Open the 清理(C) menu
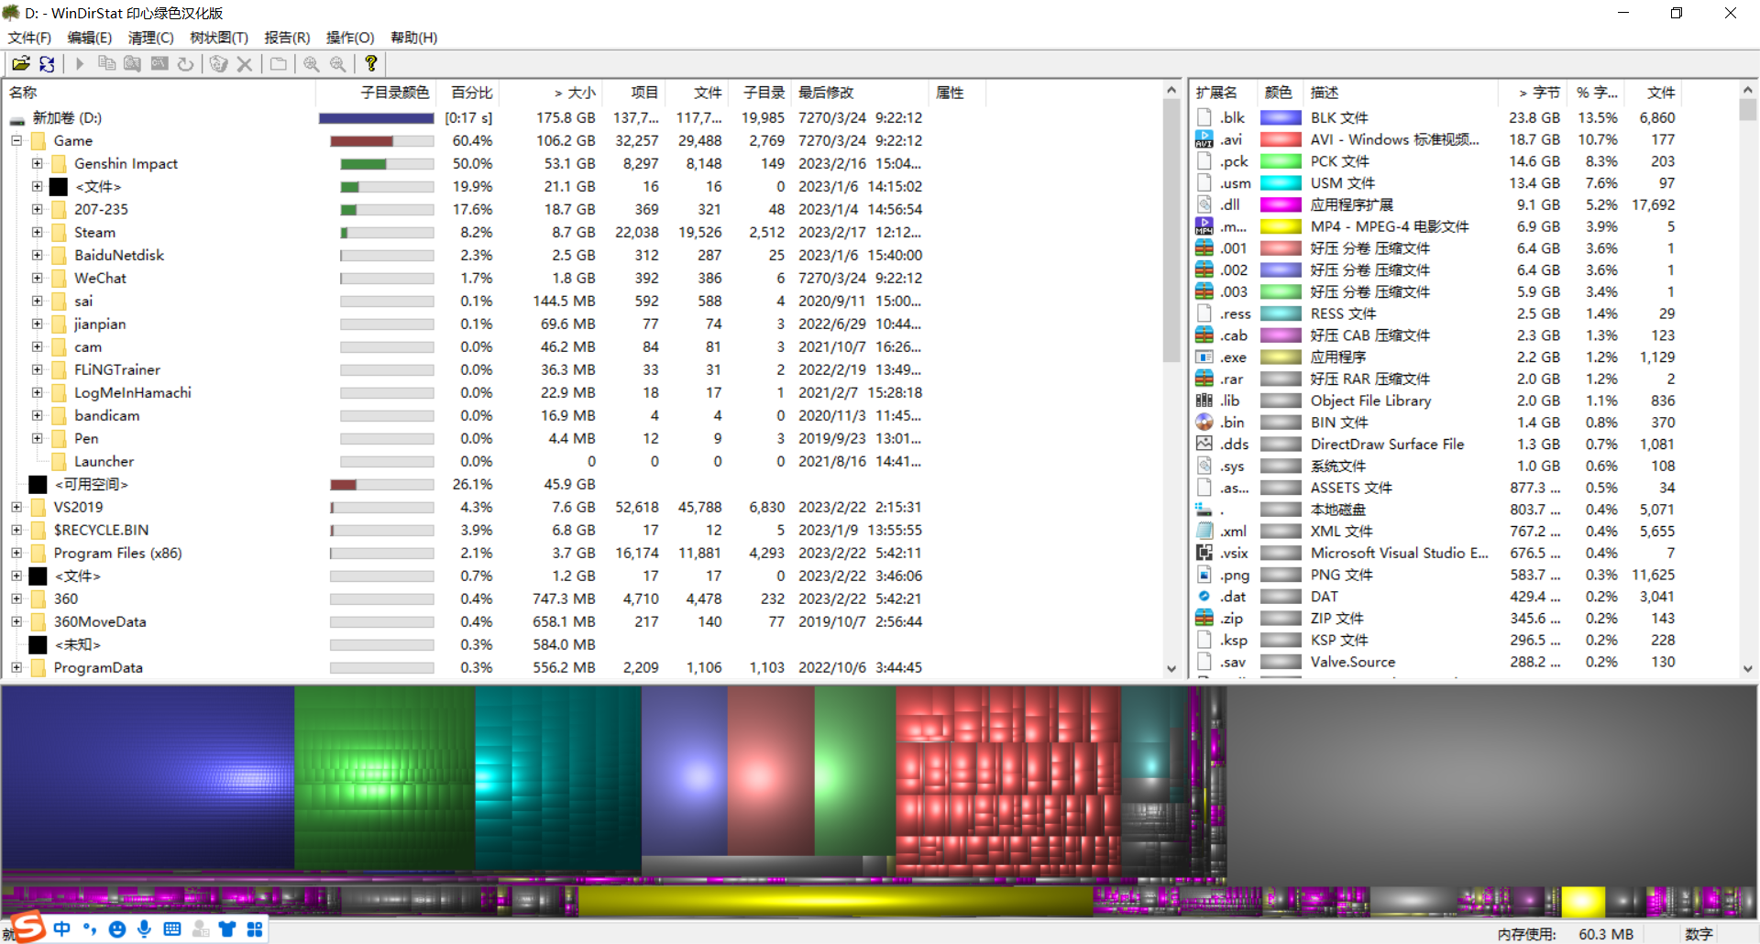Viewport: 1760px width, 944px height. (150, 38)
